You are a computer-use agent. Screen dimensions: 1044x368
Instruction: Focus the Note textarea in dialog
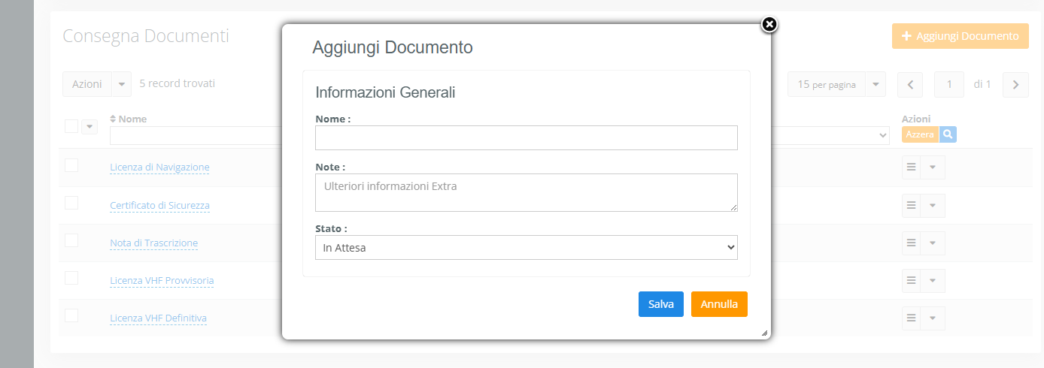(x=527, y=192)
